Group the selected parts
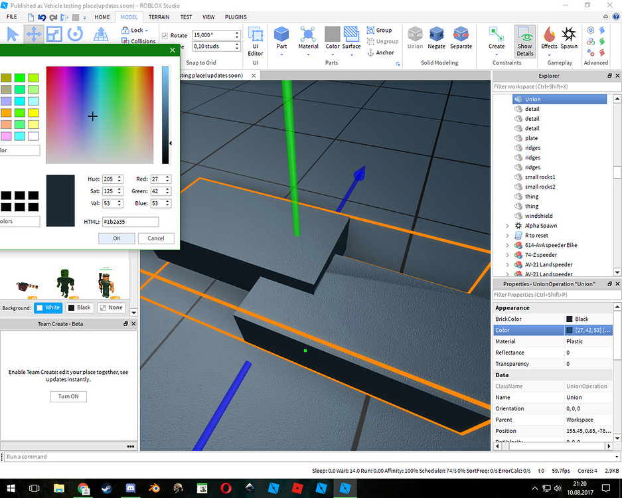This screenshot has width=622, height=498. (x=379, y=30)
